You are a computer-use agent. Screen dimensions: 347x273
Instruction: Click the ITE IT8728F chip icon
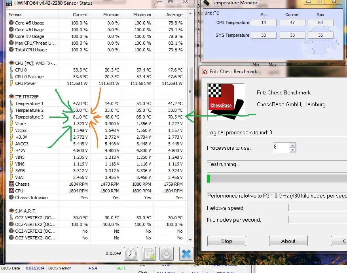(11, 97)
